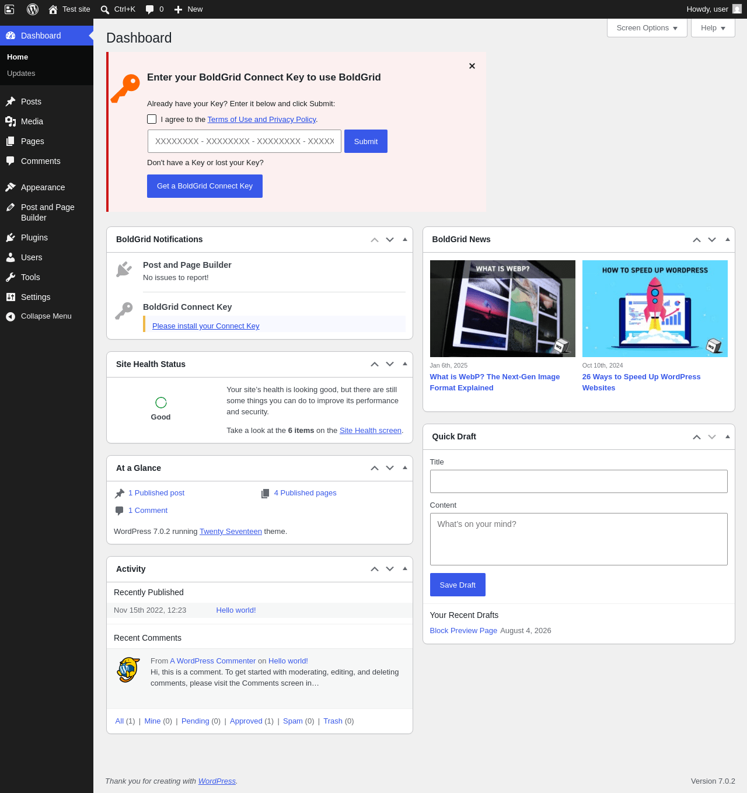Screen dimensions: 747x793
Task: Move Site Health Status panel up
Action: (375, 365)
